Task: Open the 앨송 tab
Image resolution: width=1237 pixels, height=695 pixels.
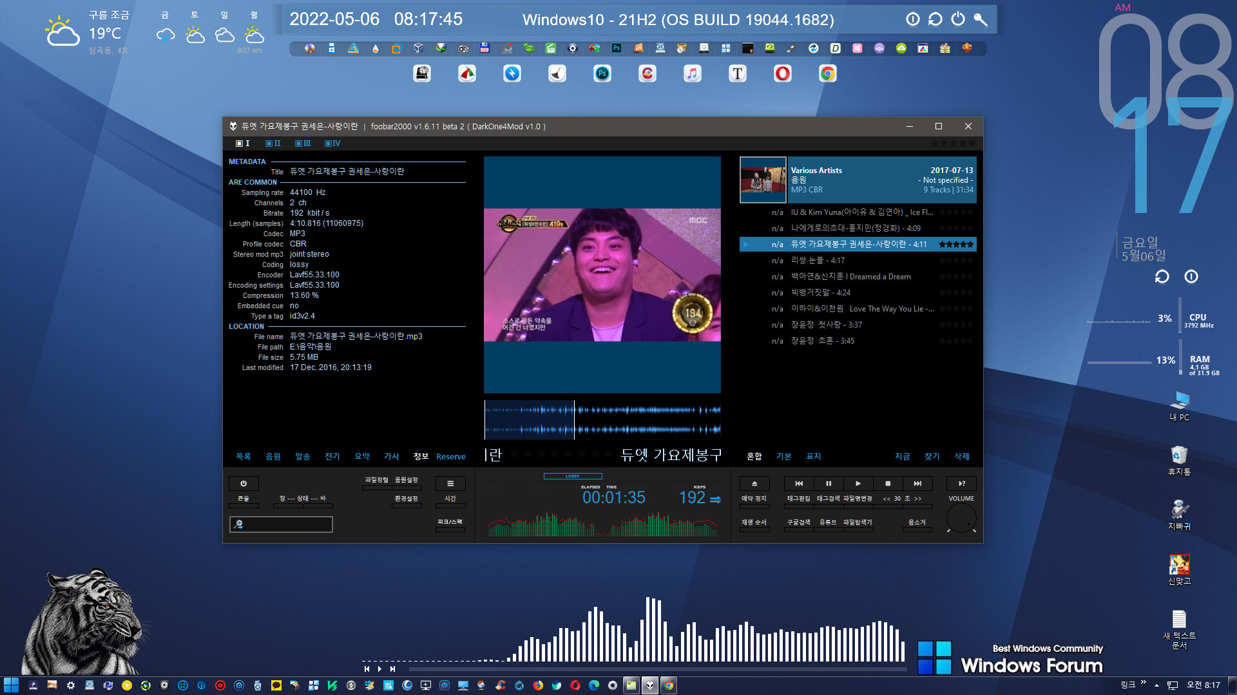Action: point(303,456)
